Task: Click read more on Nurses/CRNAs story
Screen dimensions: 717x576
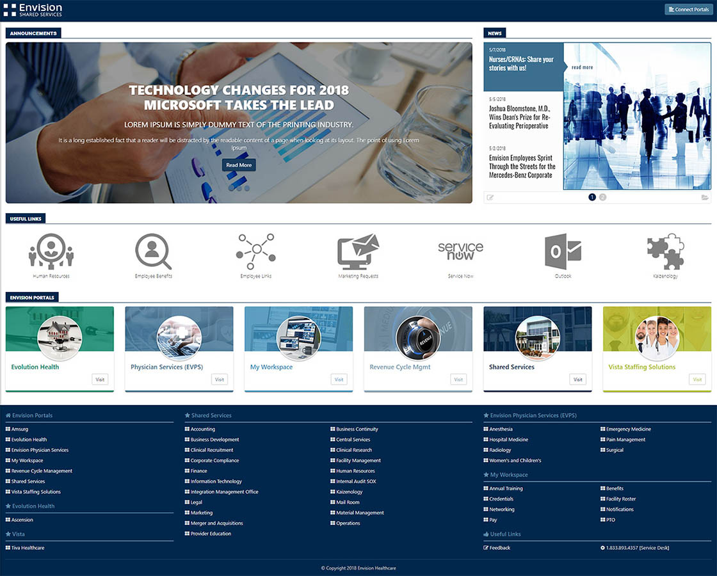Action: (x=582, y=67)
